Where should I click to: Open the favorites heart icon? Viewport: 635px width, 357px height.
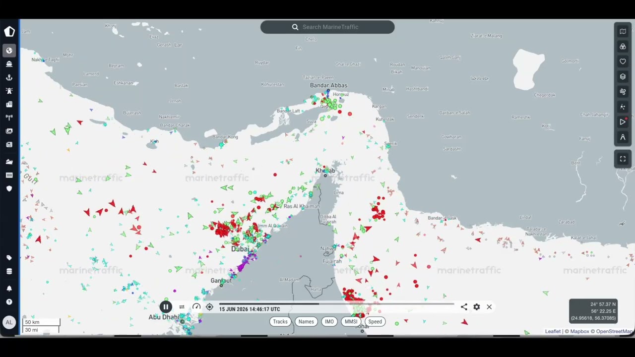pyautogui.click(x=623, y=61)
